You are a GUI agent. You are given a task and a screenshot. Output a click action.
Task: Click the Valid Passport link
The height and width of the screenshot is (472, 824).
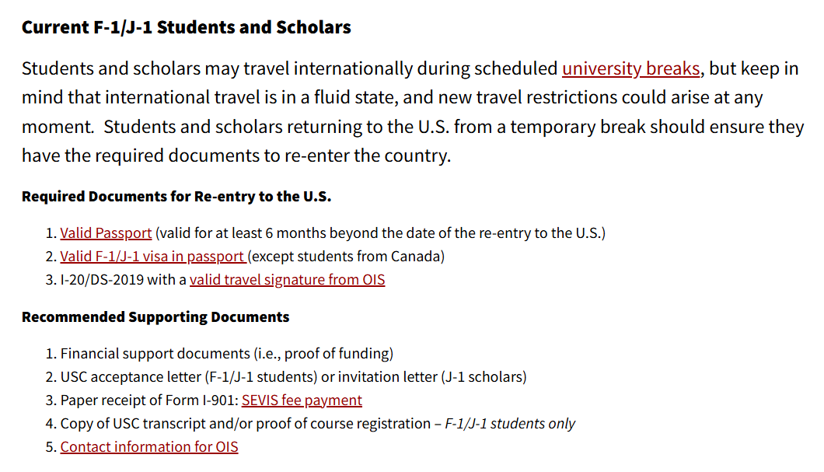point(106,233)
